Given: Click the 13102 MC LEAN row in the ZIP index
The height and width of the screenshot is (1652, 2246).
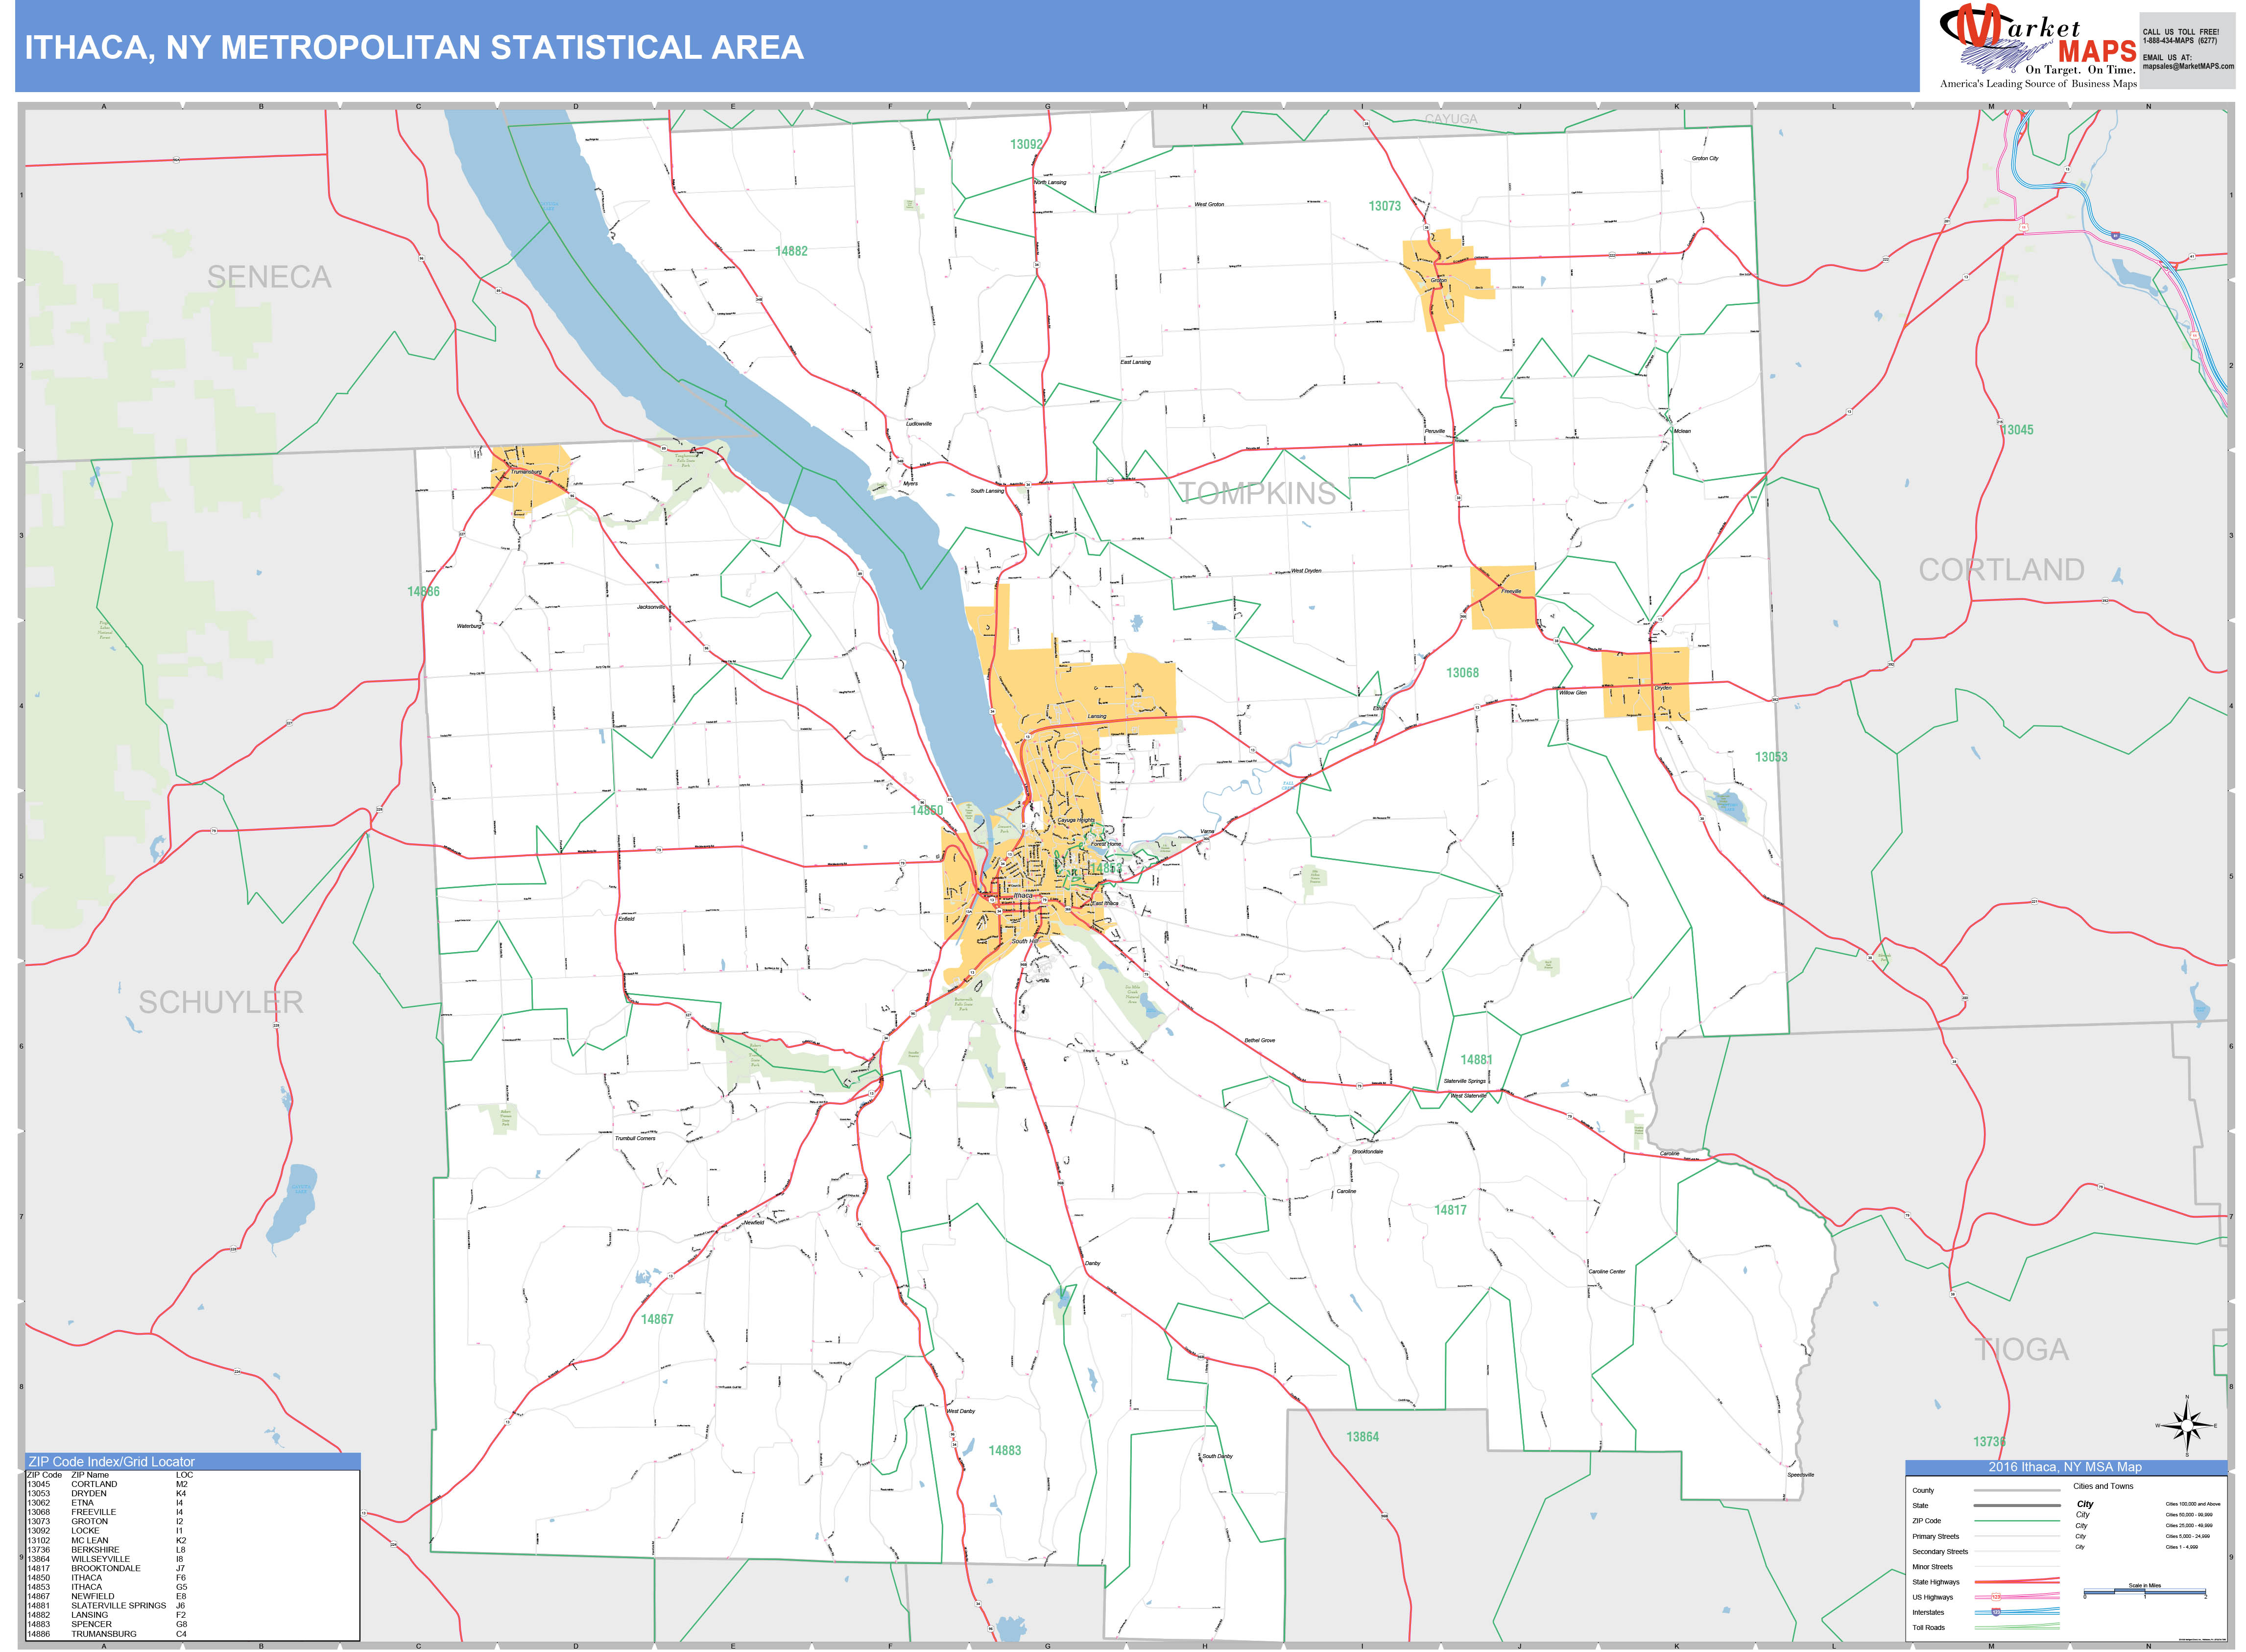Looking at the screenshot, I should (107, 1540).
